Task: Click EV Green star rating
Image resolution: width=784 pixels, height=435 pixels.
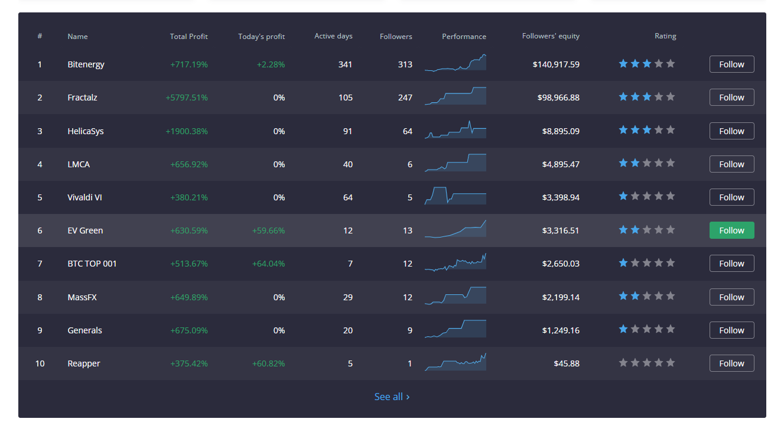Action: [x=647, y=230]
